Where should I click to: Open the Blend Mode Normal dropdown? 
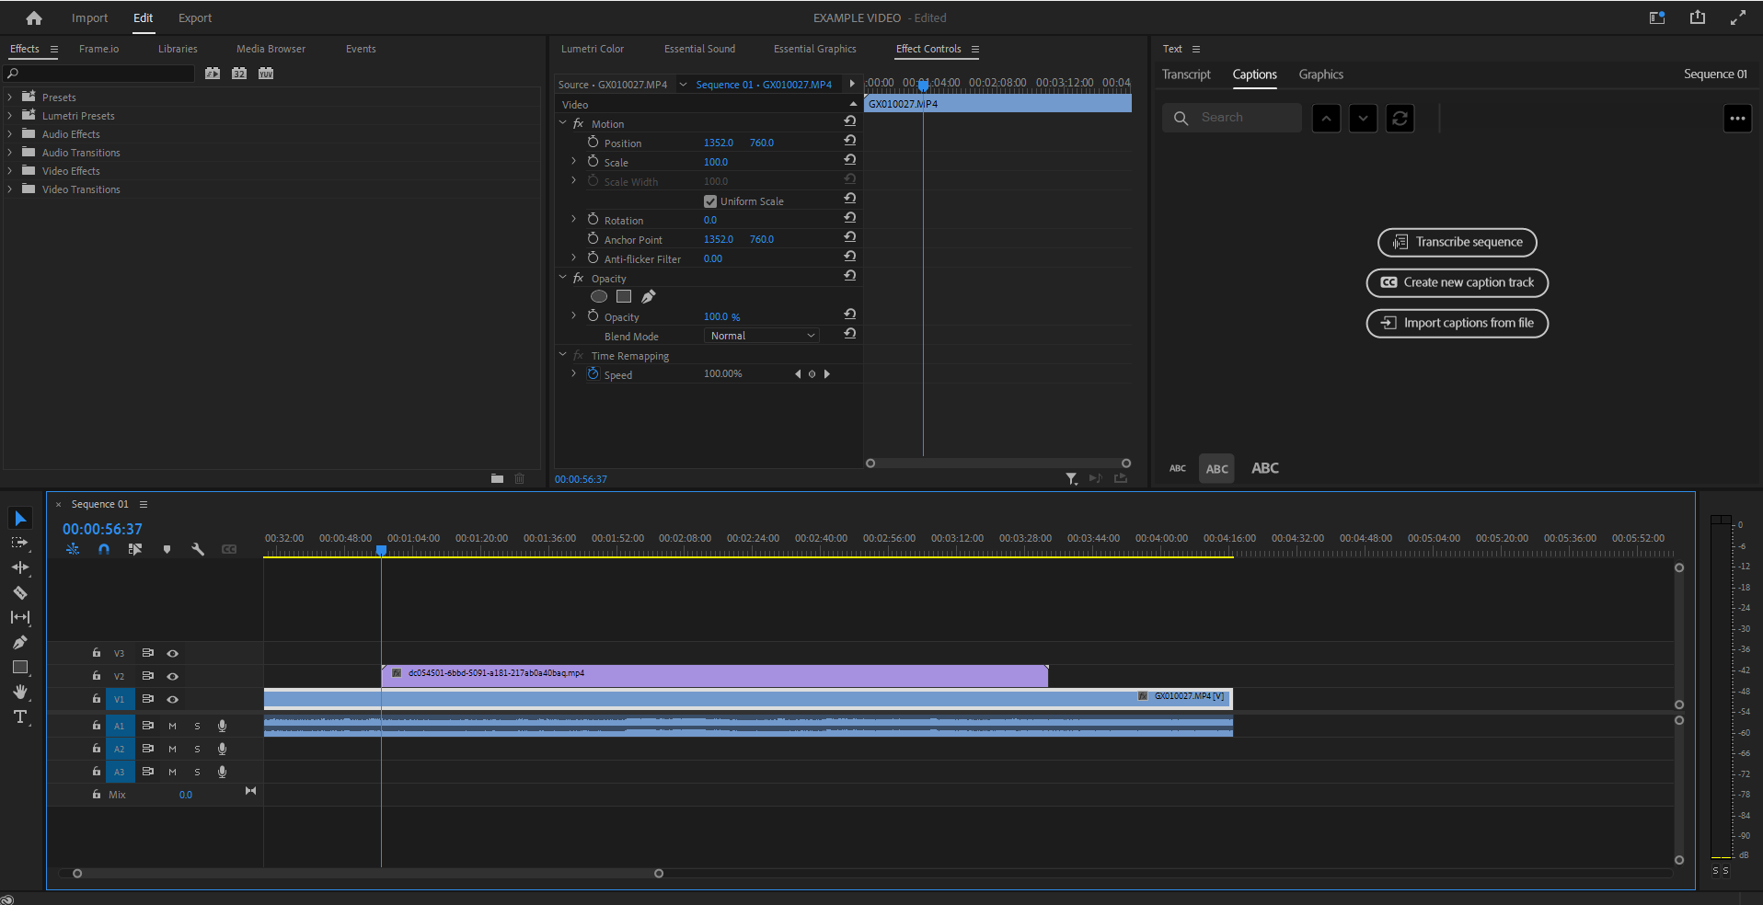point(762,336)
